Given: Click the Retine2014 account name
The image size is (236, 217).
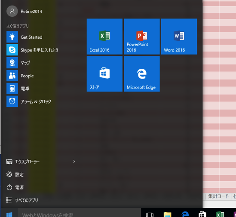Looking at the screenshot, I should (x=31, y=12).
